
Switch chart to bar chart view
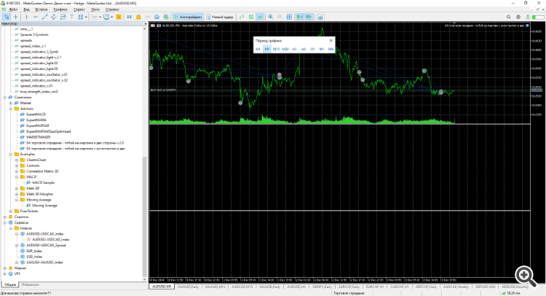pos(242,17)
